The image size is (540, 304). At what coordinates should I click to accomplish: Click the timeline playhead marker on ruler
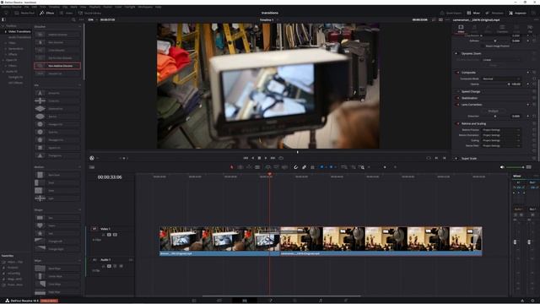pyautogui.click(x=270, y=175)
